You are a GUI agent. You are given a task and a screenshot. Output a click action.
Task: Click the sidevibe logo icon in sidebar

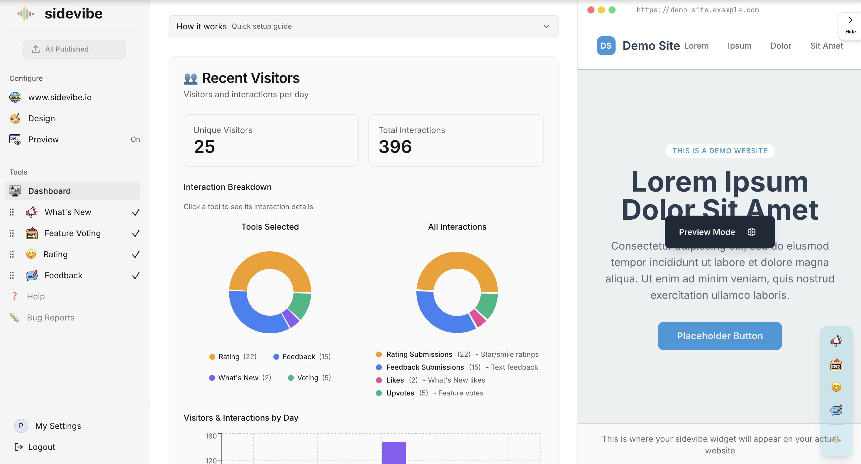coord(26,14)
